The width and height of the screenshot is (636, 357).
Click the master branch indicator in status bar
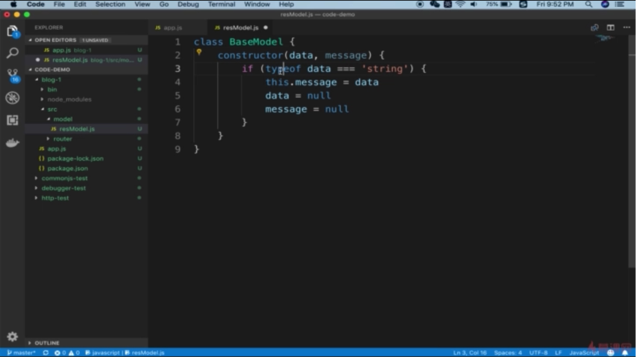click(x=21, y=353)
